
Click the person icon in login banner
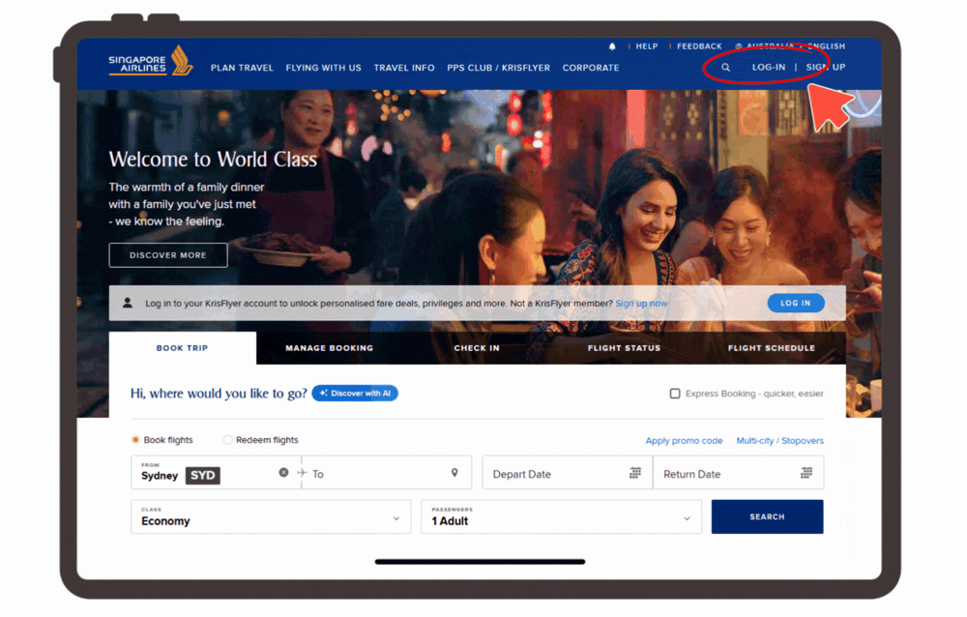point(128,303)
